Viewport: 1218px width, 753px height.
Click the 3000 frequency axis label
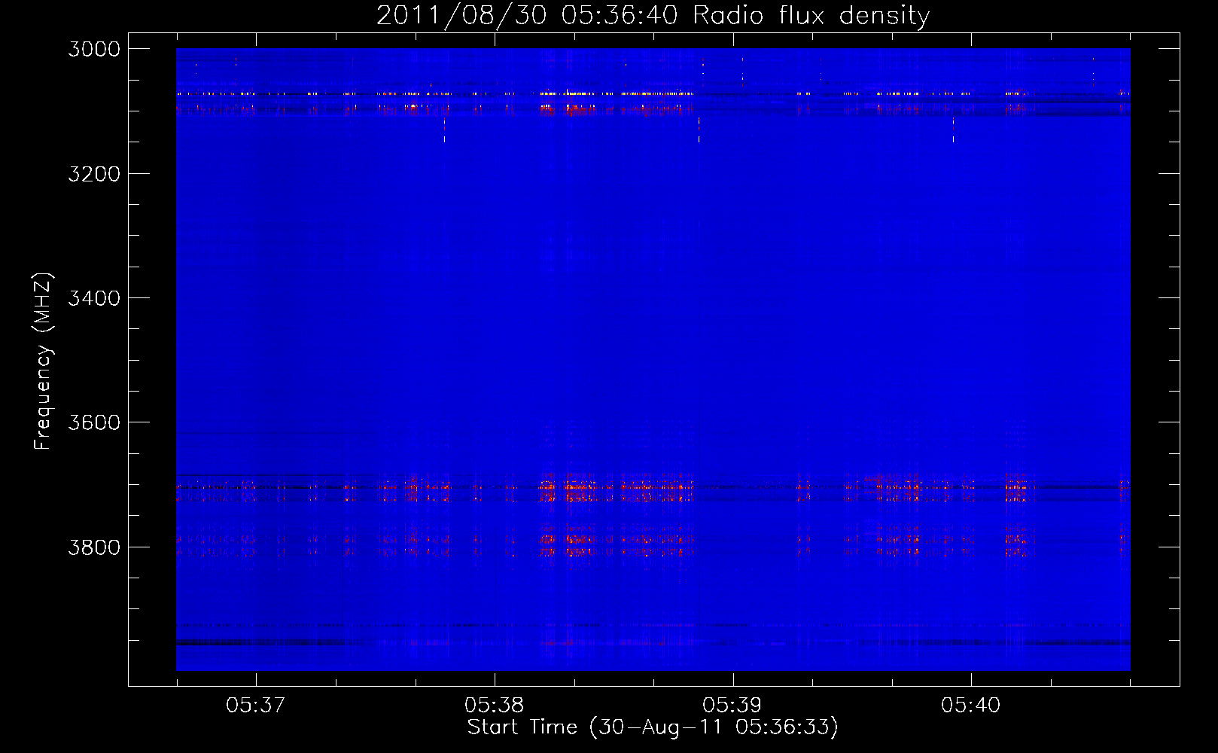[x=94, y=49]
